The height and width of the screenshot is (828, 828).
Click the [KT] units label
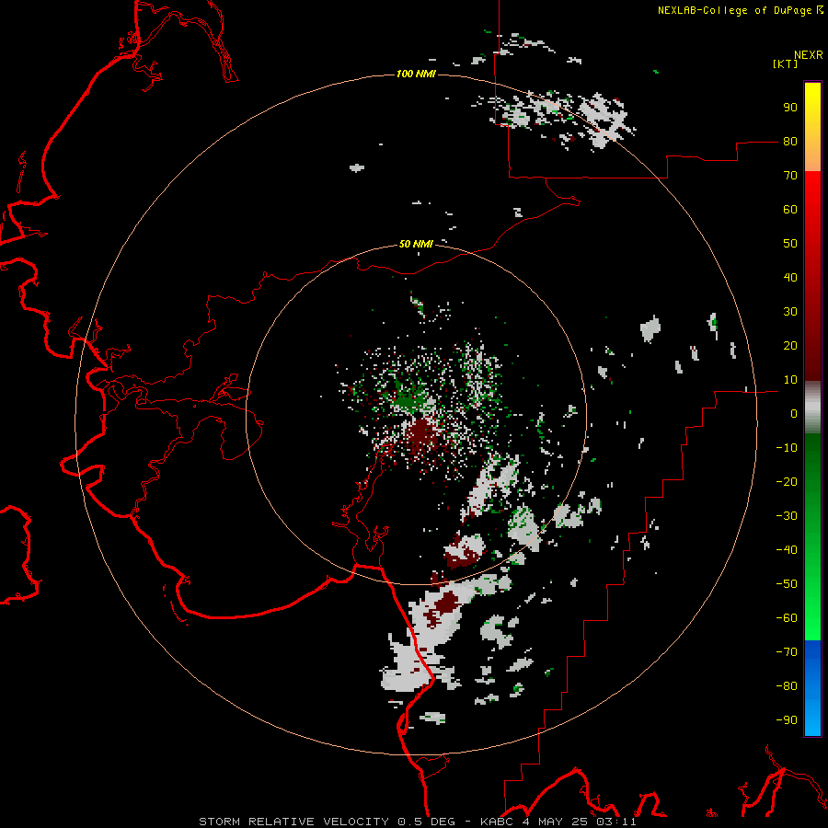pos(786,63)
